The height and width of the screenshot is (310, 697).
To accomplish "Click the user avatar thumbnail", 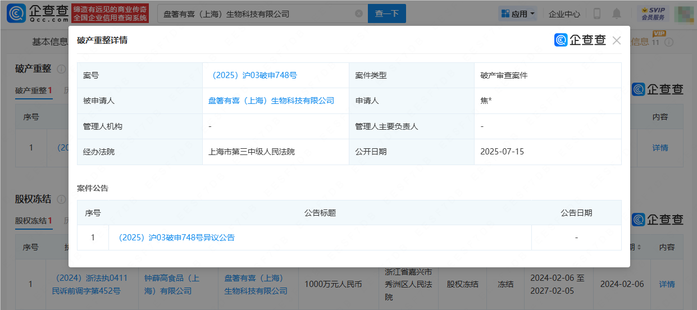I will coord(684,13).
